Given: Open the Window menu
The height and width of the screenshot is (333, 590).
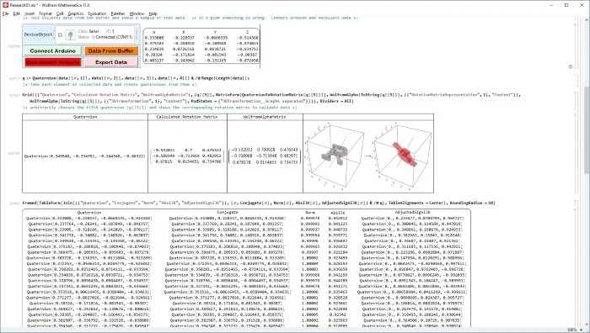Looking at the screenshot, I should click(x=137, y=13).
